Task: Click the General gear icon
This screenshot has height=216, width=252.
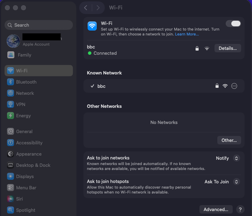Action: click(11, 131)
